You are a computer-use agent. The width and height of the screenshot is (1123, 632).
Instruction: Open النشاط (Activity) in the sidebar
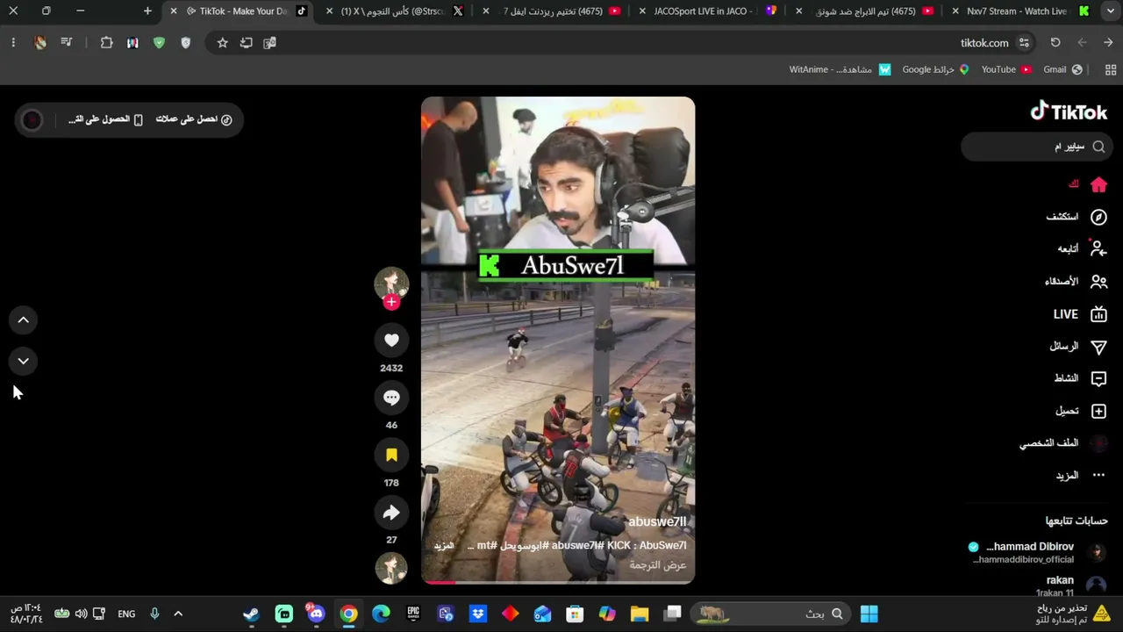click(1080, 378)
